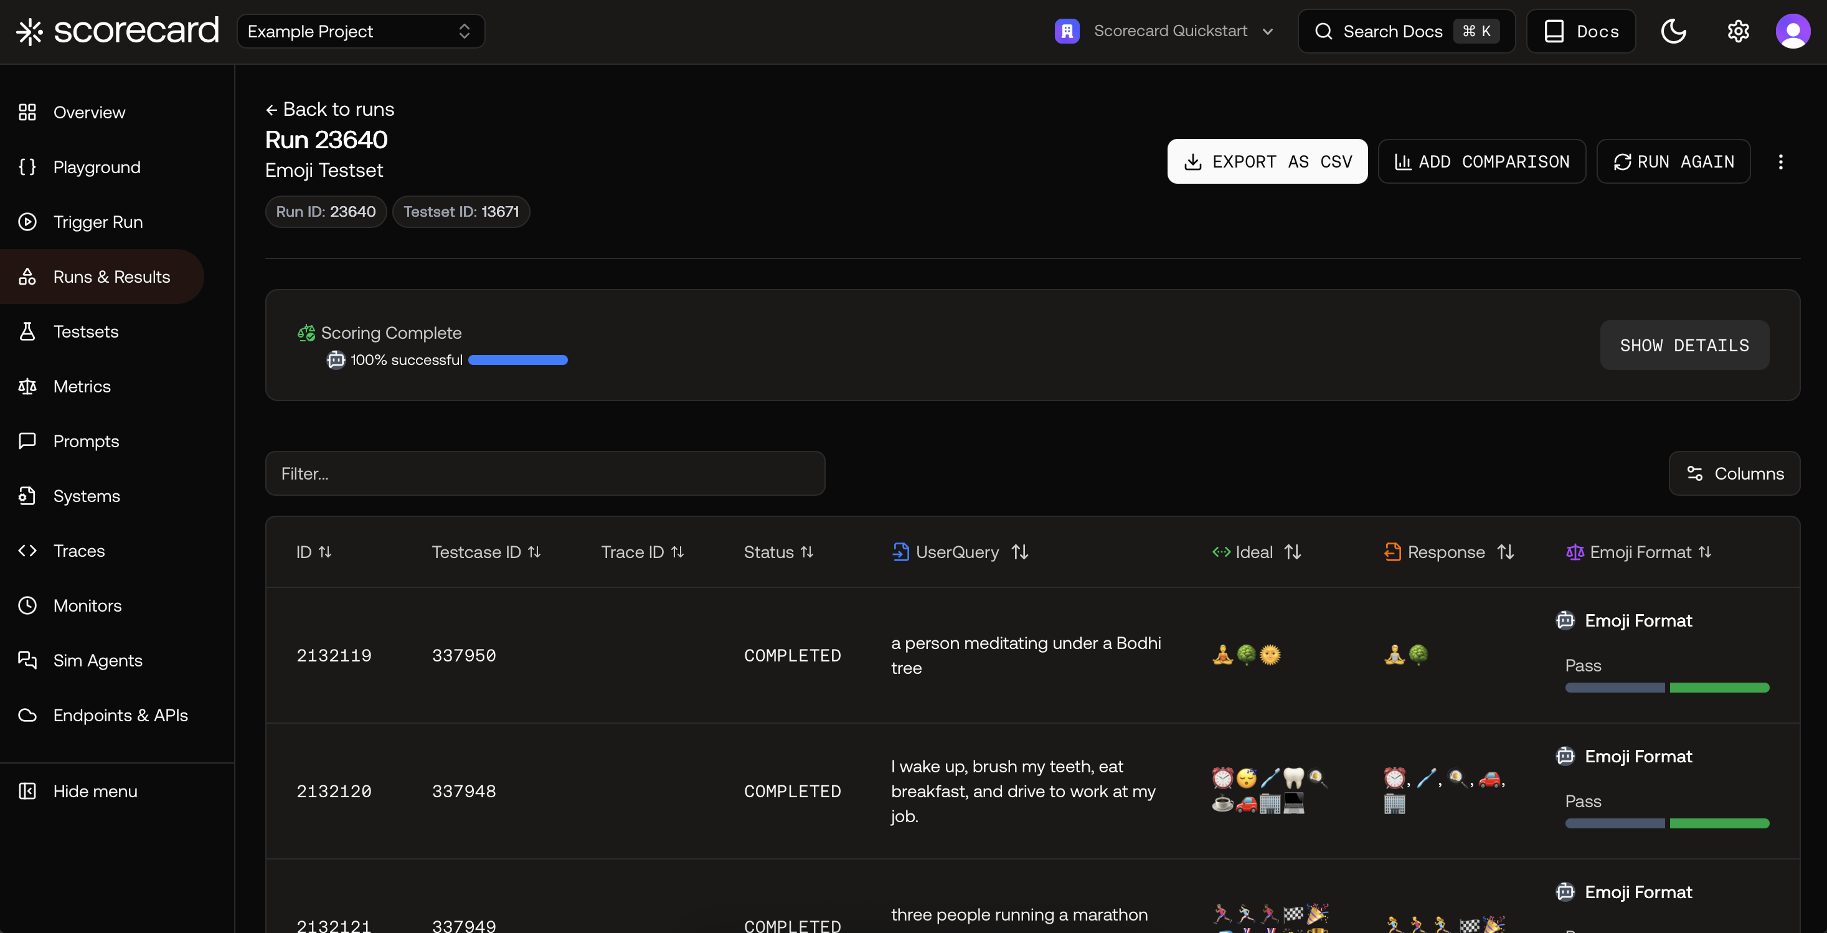1827x933 pixels.
Task: Sort the table by Emoji Format
Action: 1704,552
